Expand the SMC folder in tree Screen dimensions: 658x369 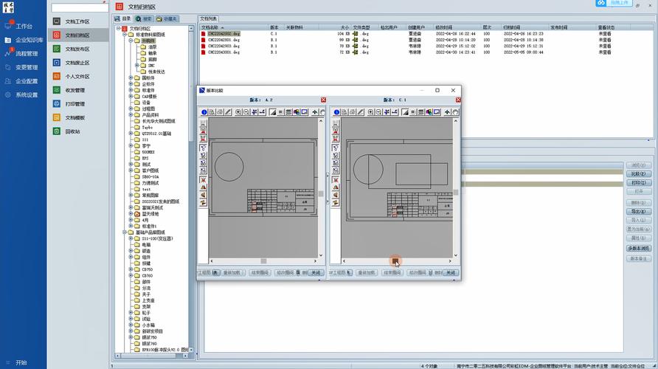(x=136, y=66)
